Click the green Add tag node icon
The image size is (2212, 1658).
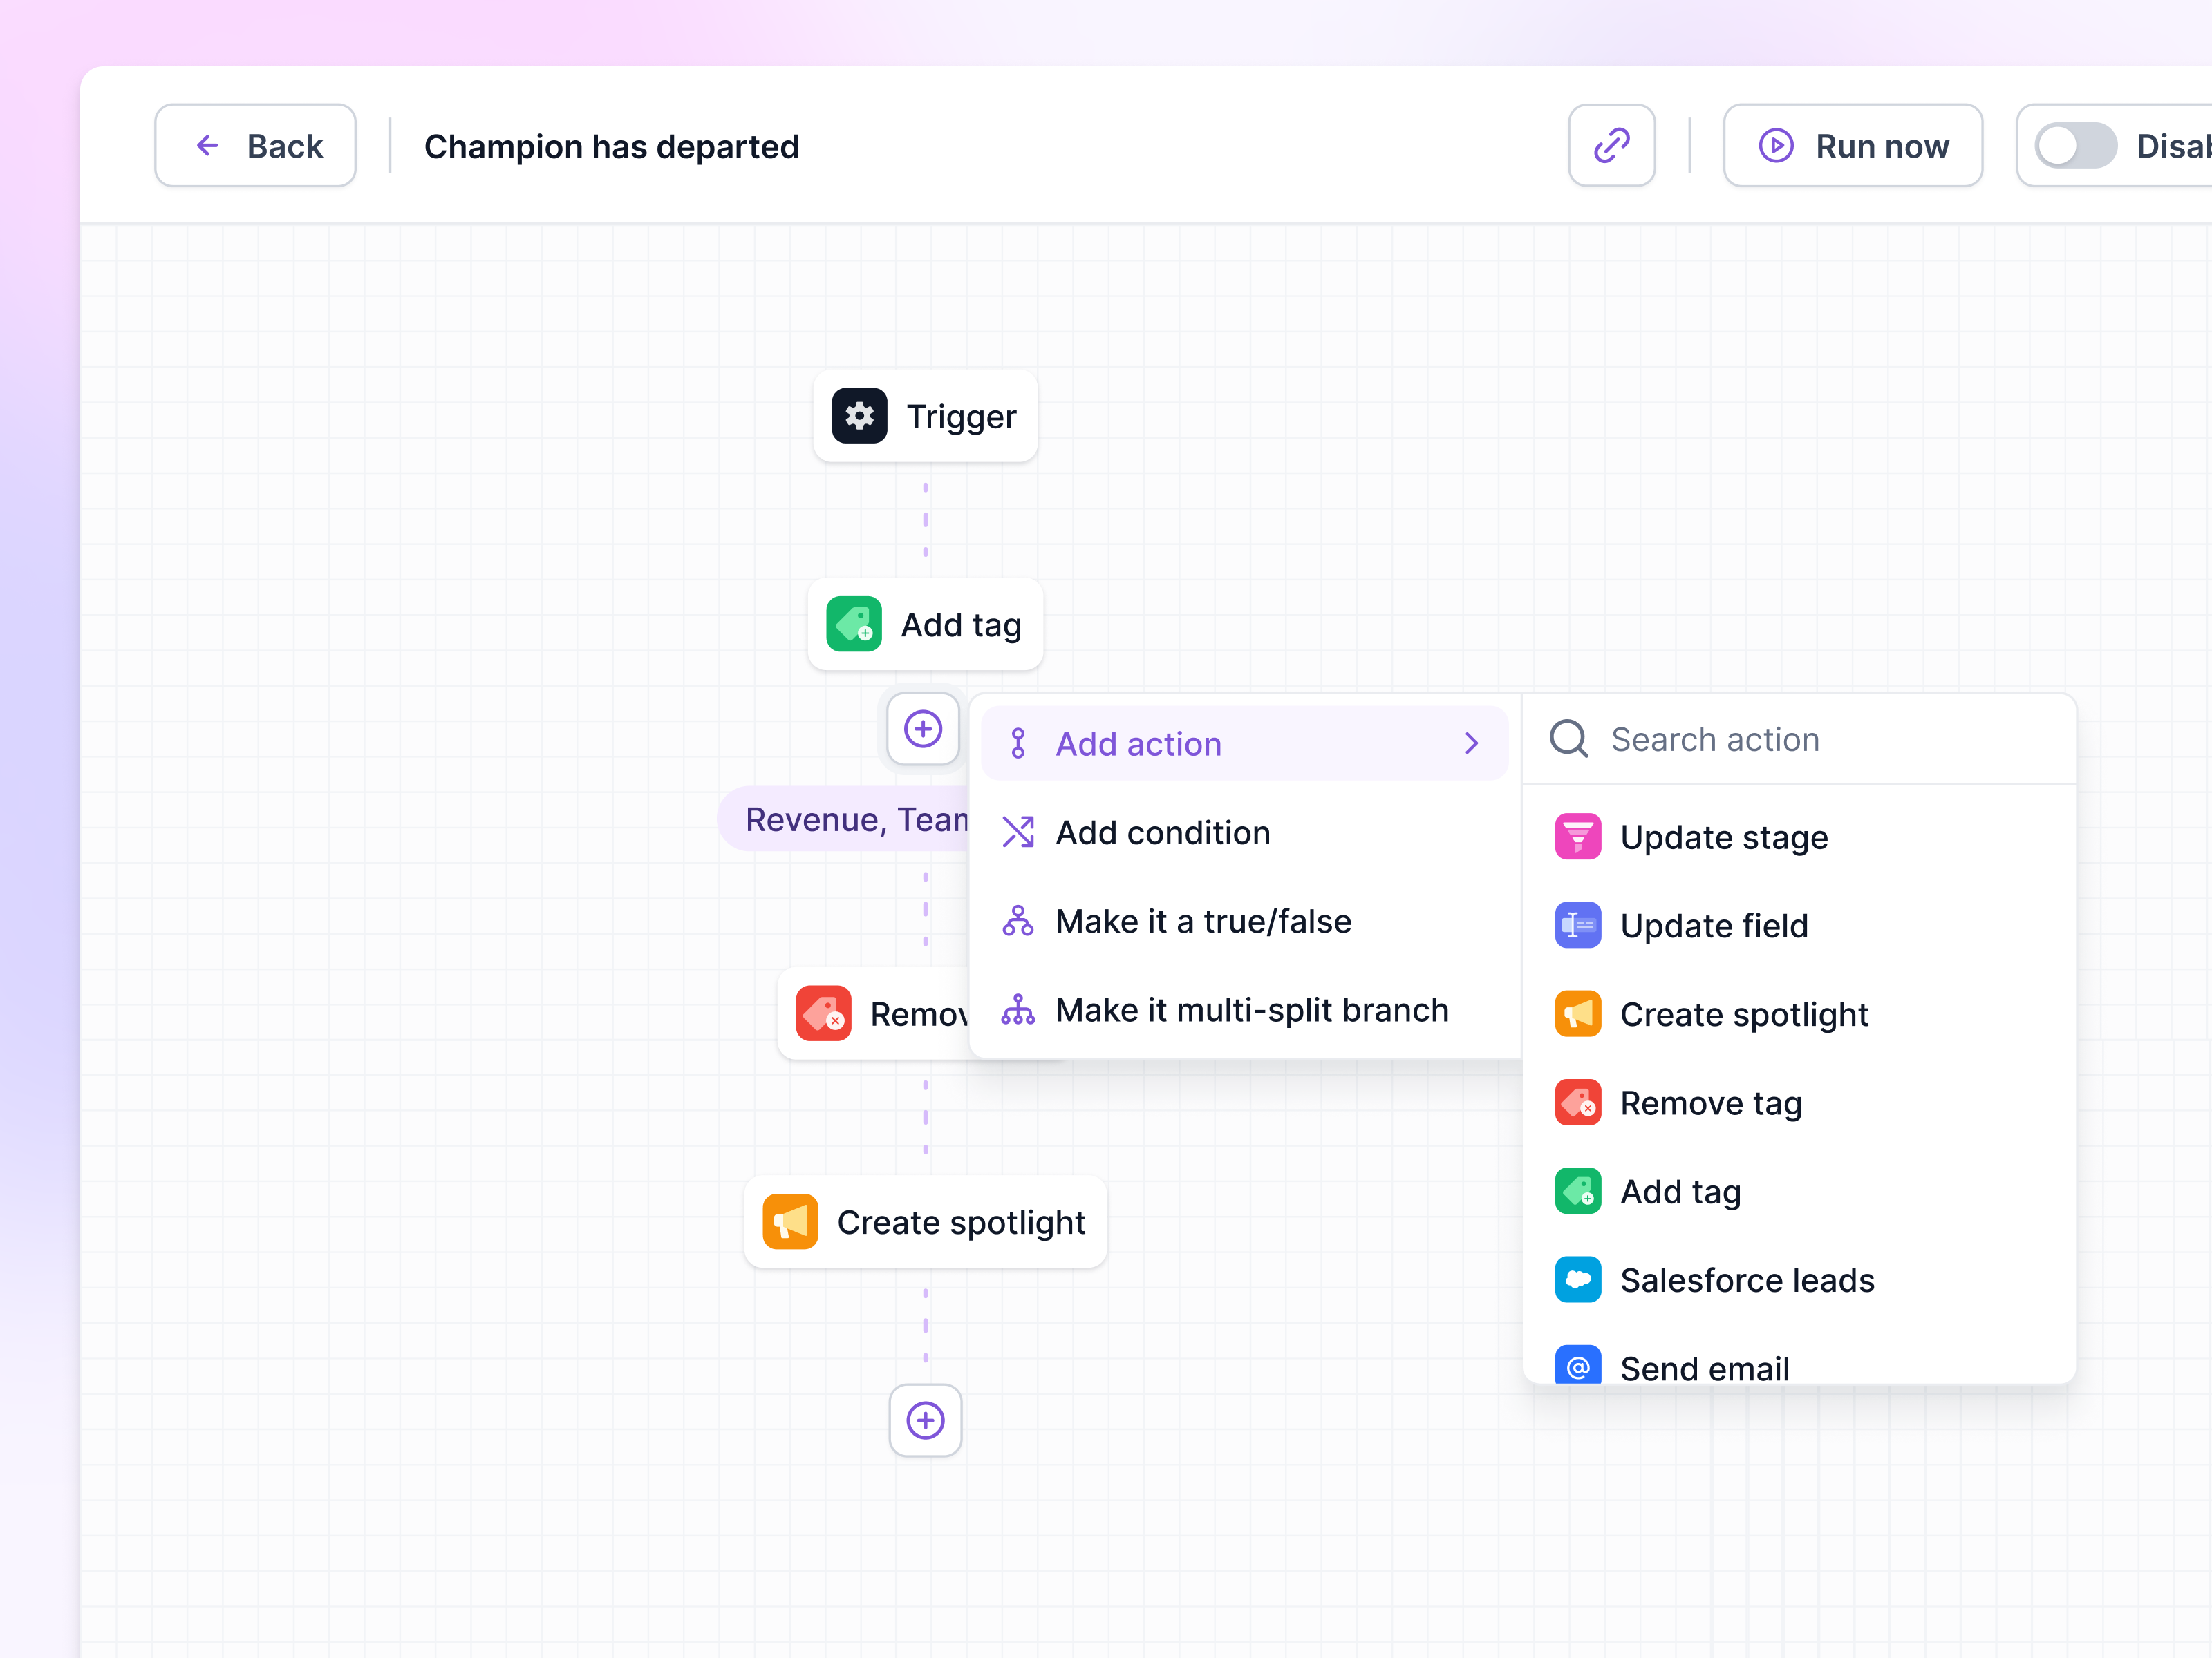(853, 625)
